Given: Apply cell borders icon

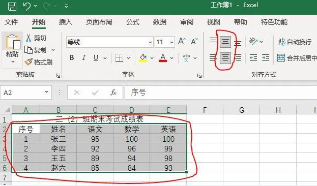Looking at the screenshot, I should pyautogui.click(x=119, y=58).
